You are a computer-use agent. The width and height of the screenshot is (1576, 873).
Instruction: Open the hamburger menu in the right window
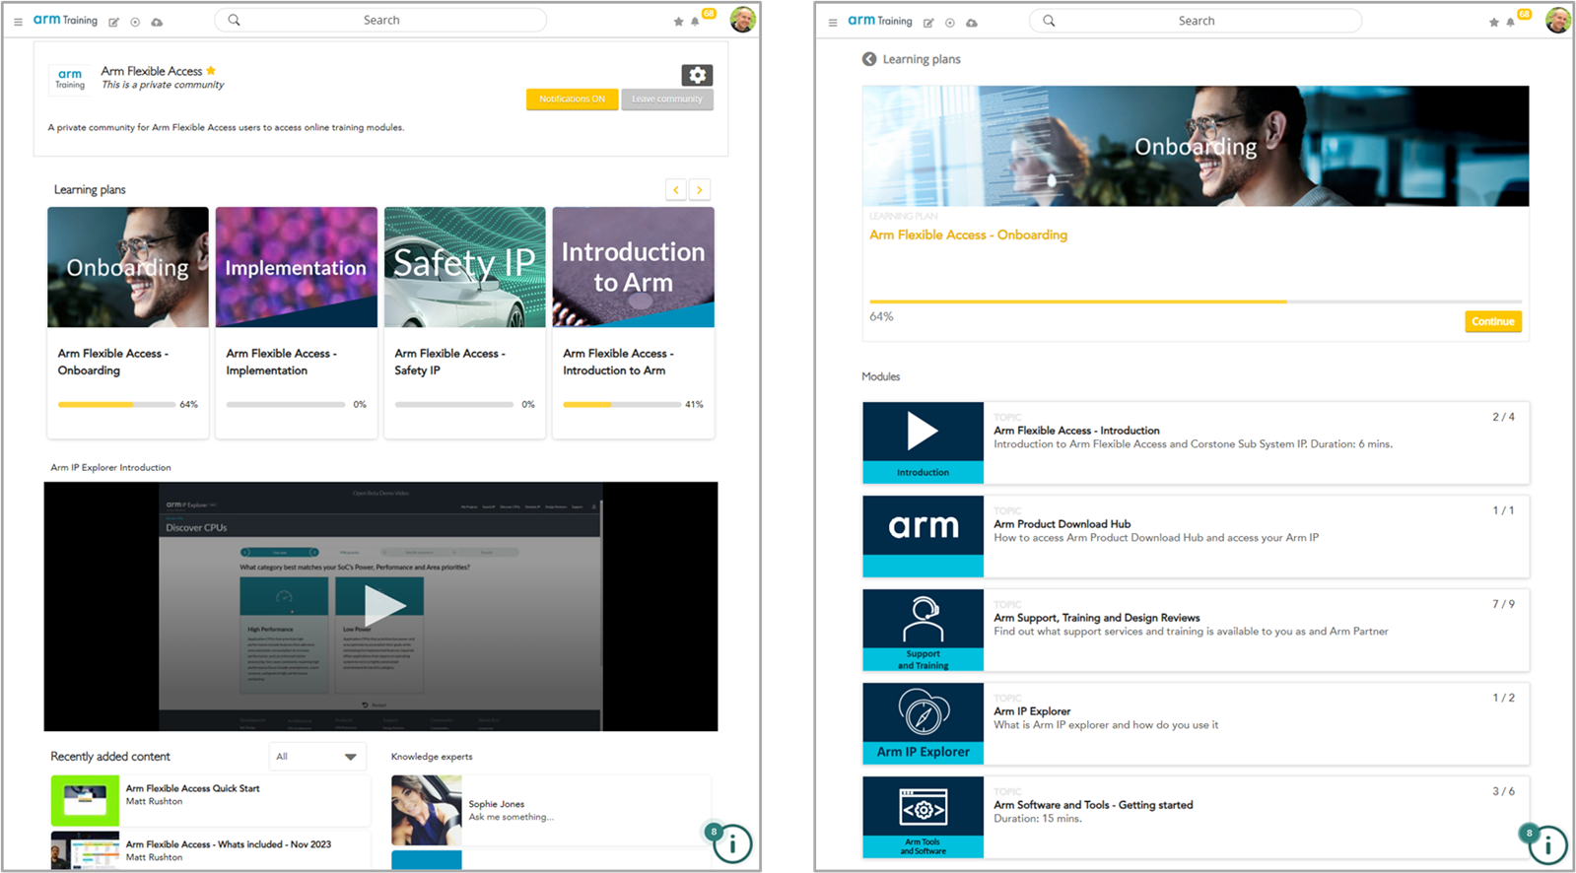[x=833, y=23]
